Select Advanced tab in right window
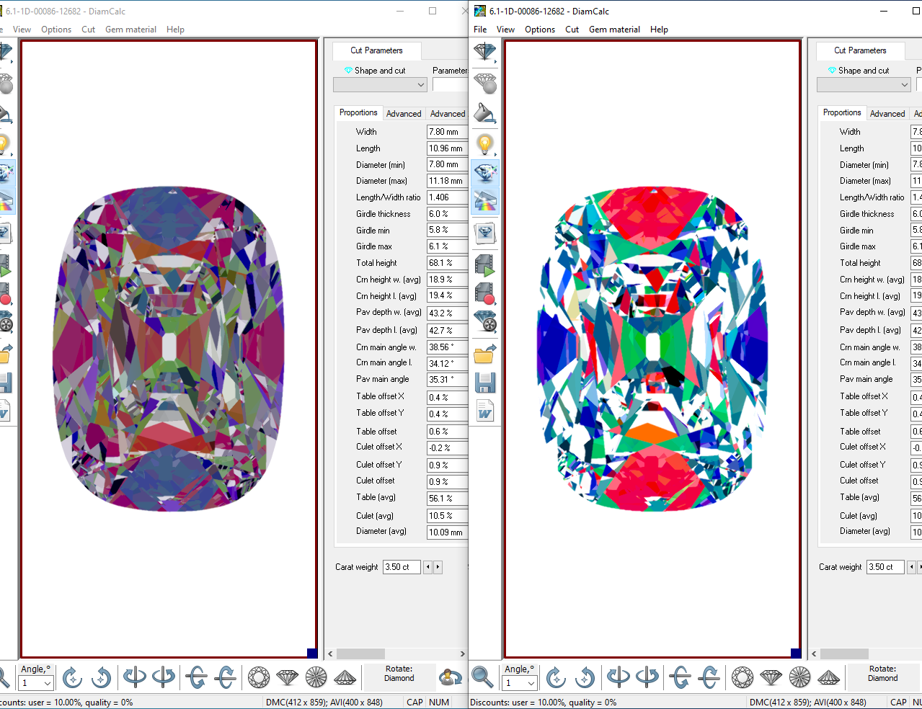This screenshot has height=709, width=922. pyautogui.click(x=887, y=114)
